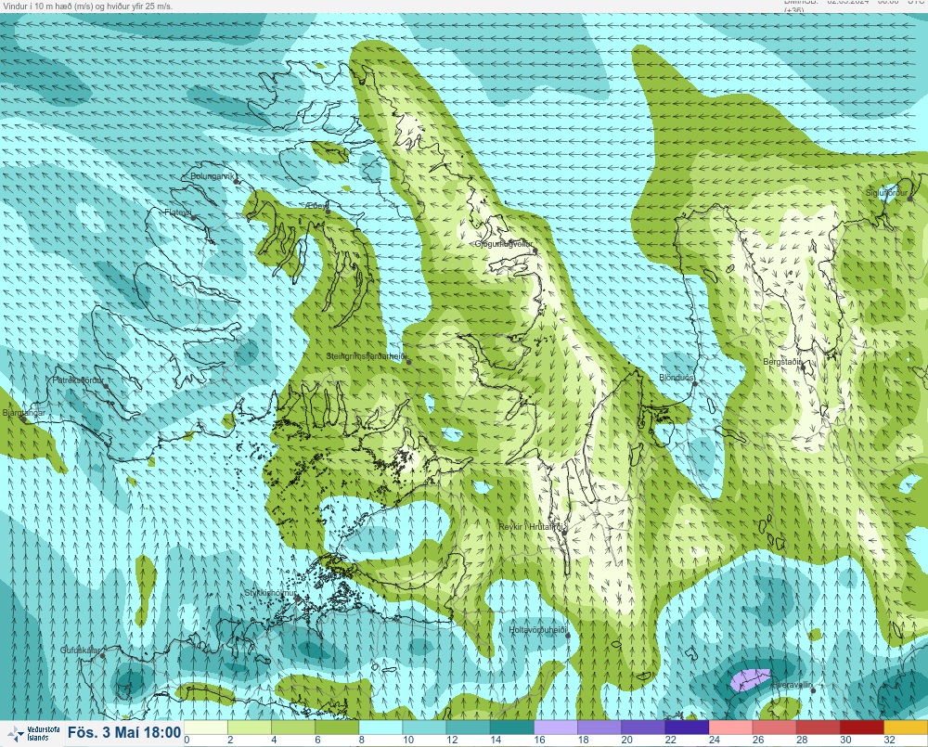This screenshot has width=928, height=747.
Task: Select the Gufuskálar station label
Action: coord(81,650)
